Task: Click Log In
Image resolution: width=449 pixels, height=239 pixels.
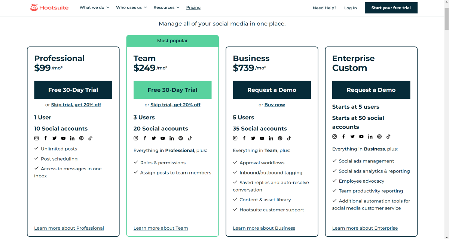Action: 351,8
